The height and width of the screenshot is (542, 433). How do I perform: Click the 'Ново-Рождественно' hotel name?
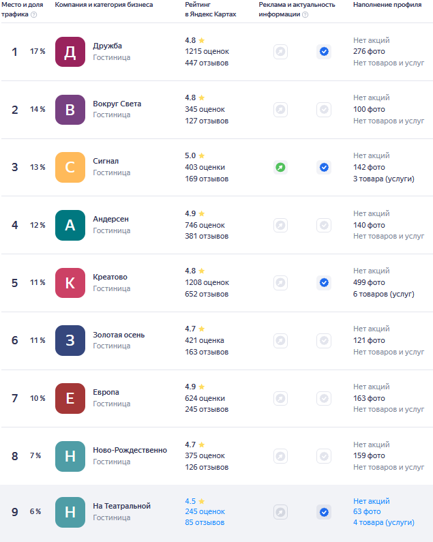point(130,450)
